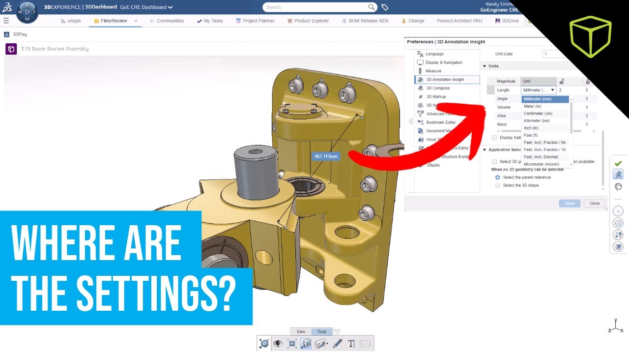
Task: Click the Display & Navigation monitor icon
Action: coord(420,62)
